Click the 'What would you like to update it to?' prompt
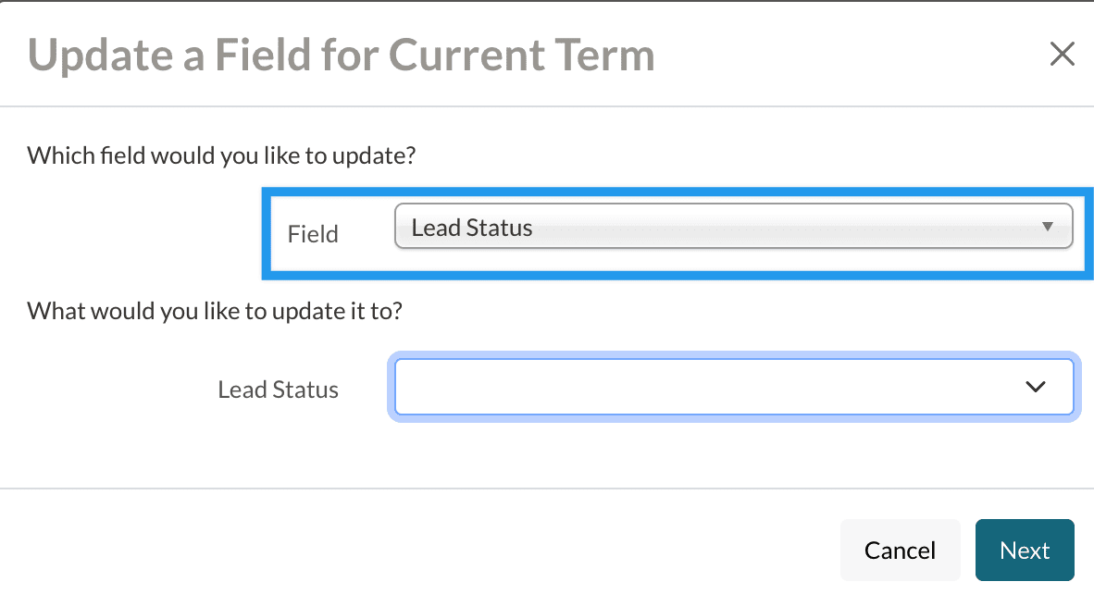Image resolution: width=1094 pixels, height=594 pixels. click(215, 310)
